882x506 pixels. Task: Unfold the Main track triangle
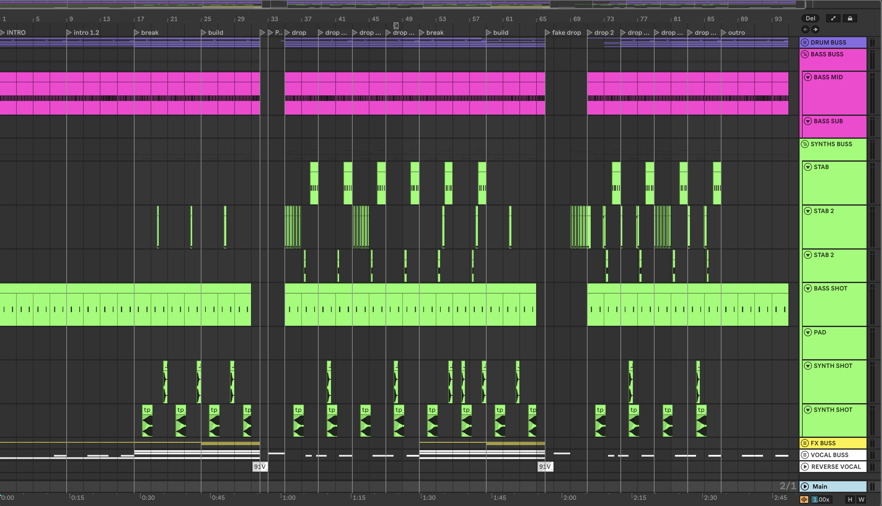(805, 486)
